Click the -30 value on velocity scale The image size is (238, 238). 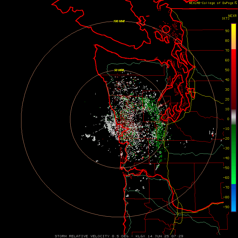pos(226,148)
